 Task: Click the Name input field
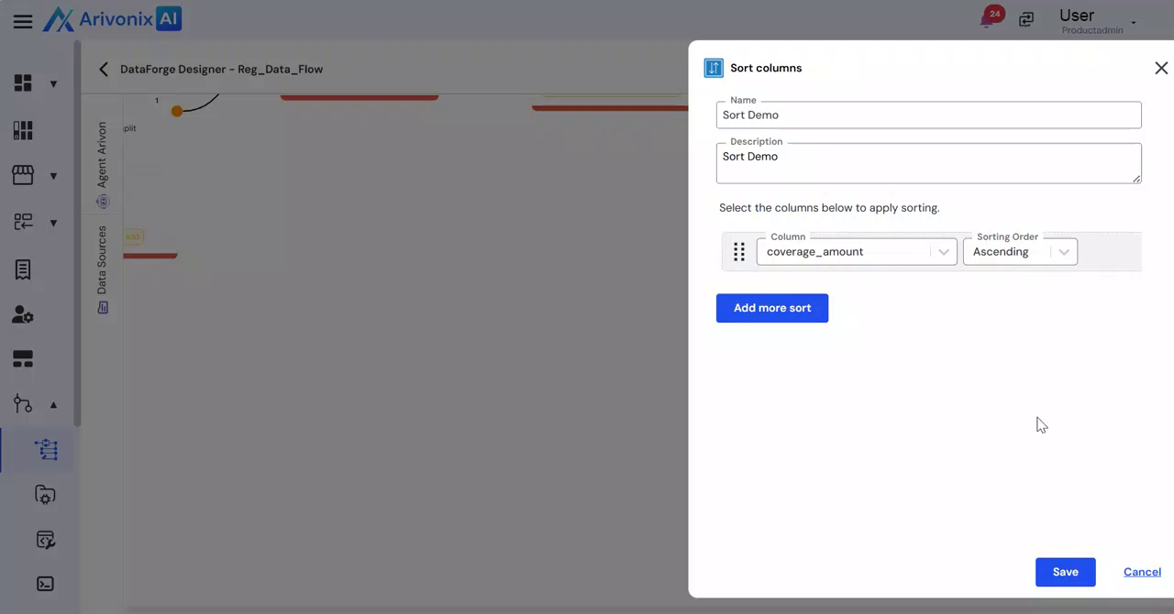[x=928, y=115]
